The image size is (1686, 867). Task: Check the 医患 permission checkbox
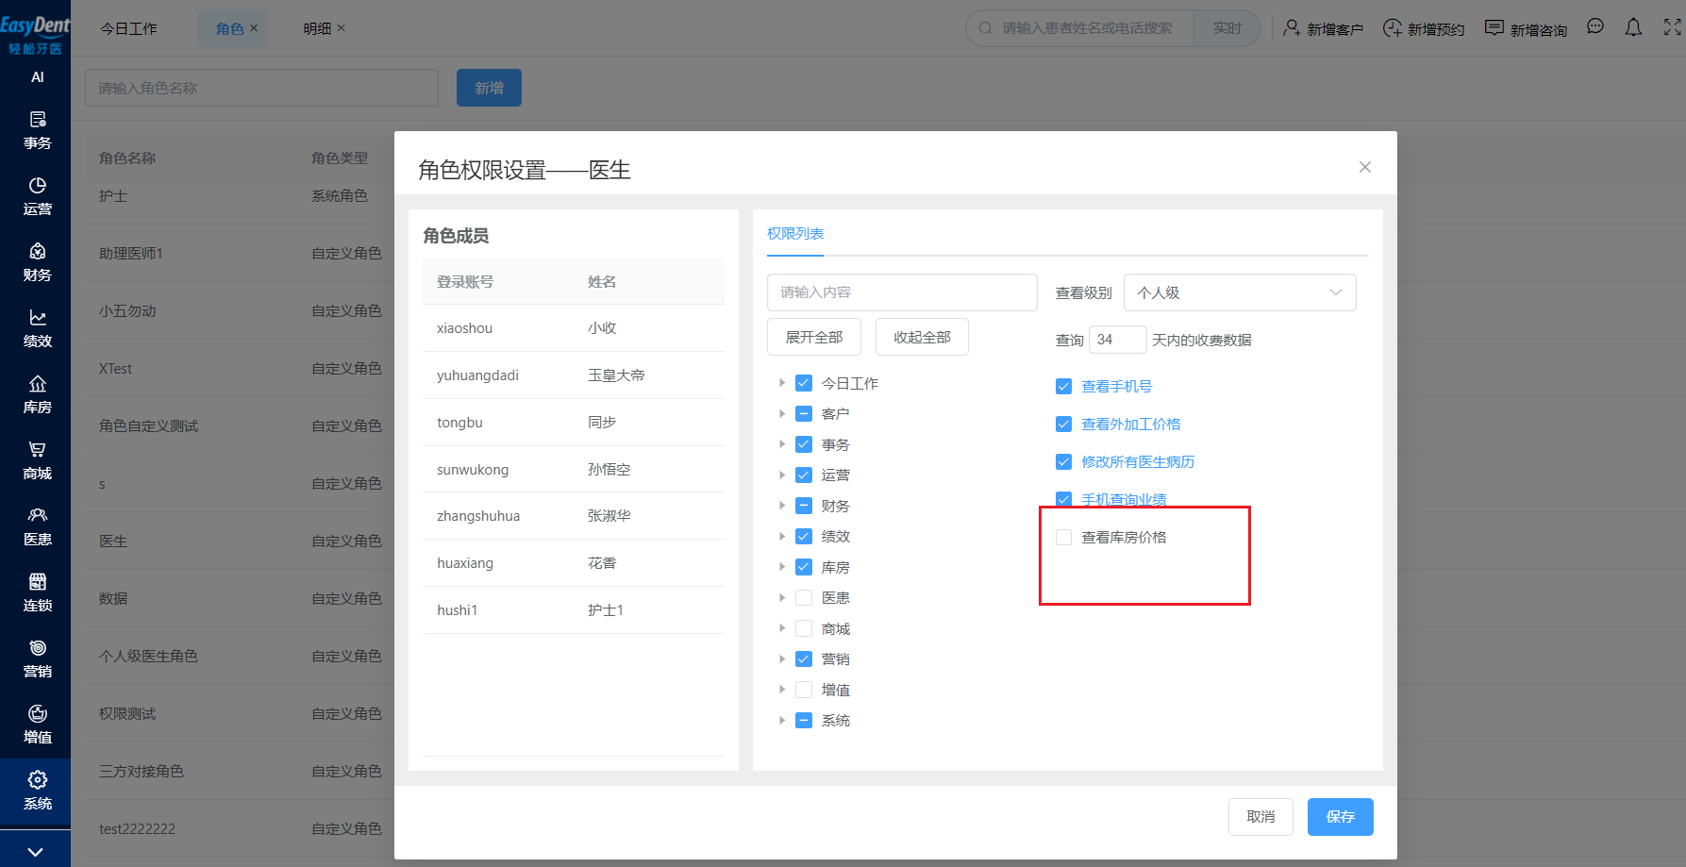coord(804,597)
